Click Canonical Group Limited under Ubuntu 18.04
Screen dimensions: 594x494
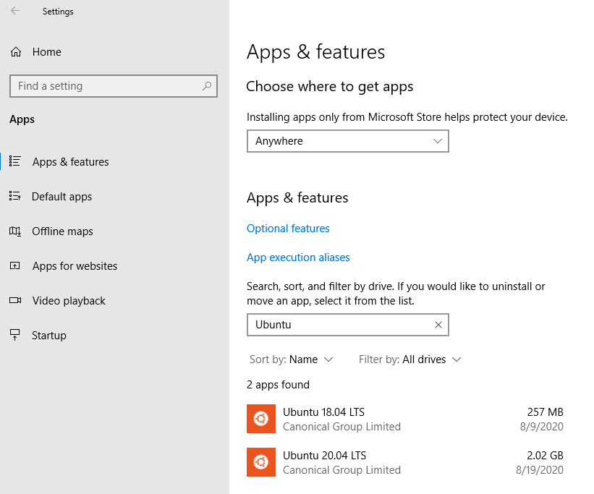click(x=341, y=427)
